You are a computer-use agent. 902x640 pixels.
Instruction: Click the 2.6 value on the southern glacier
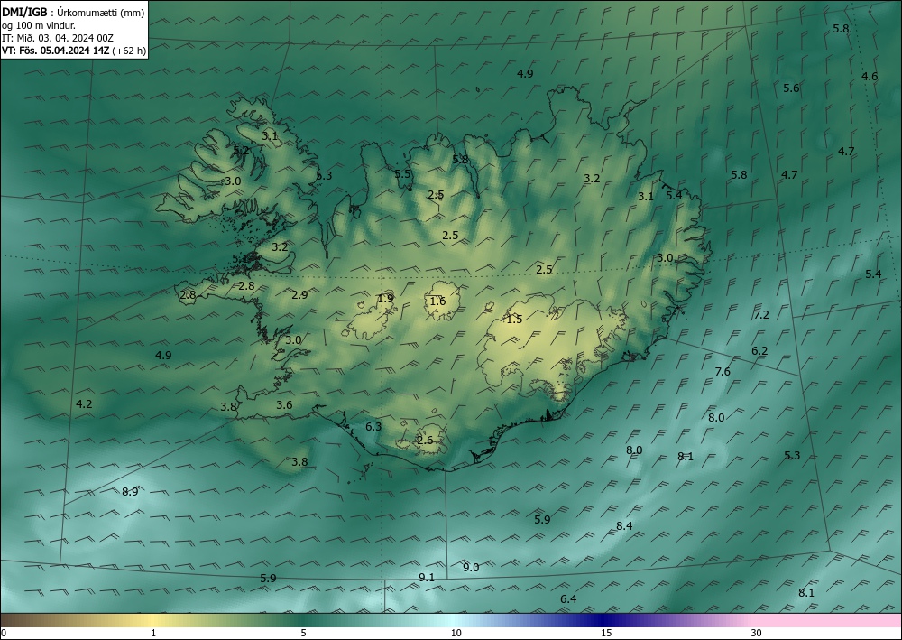click(425, 441)
